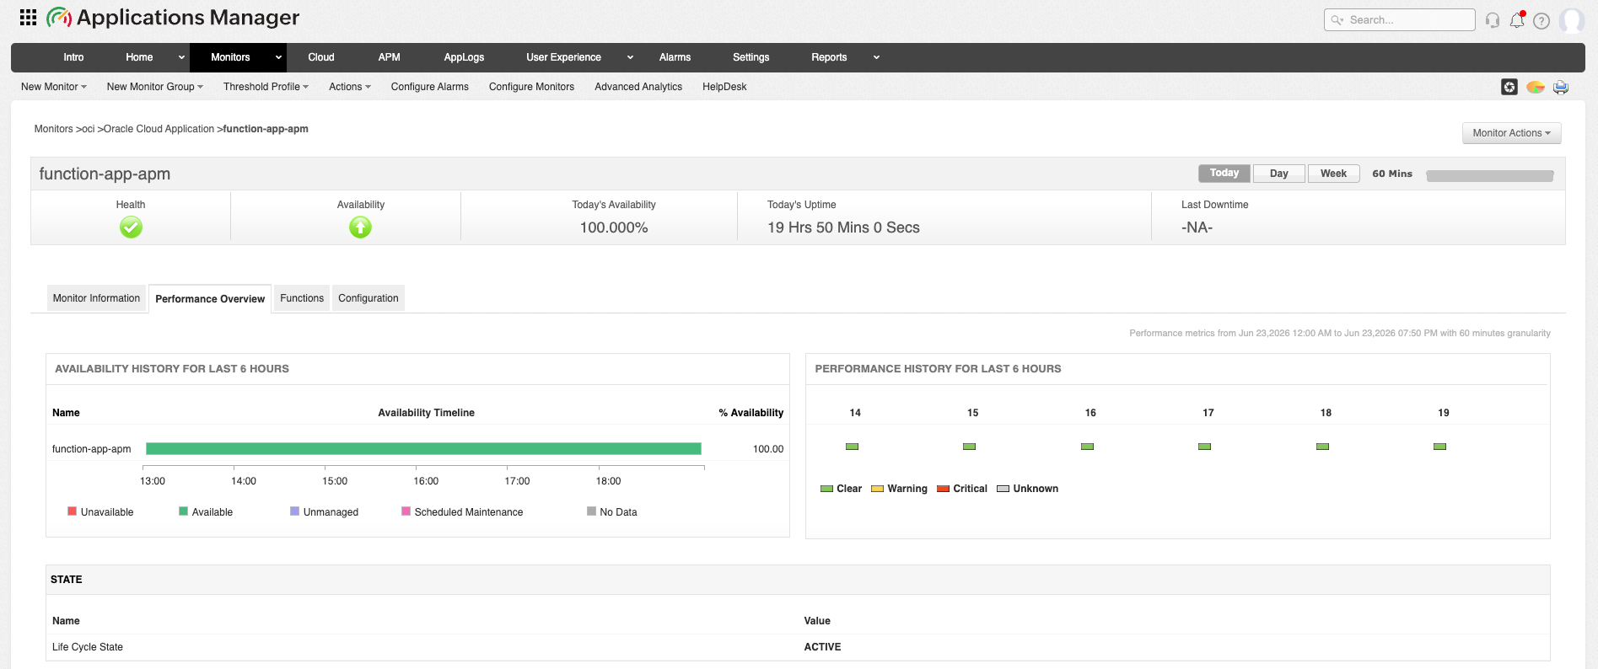Click the red Unavailable legend square
Image resolution: width=1598 pixels, height=669 pixels.
pyautogui.click(x=73, y=511)
